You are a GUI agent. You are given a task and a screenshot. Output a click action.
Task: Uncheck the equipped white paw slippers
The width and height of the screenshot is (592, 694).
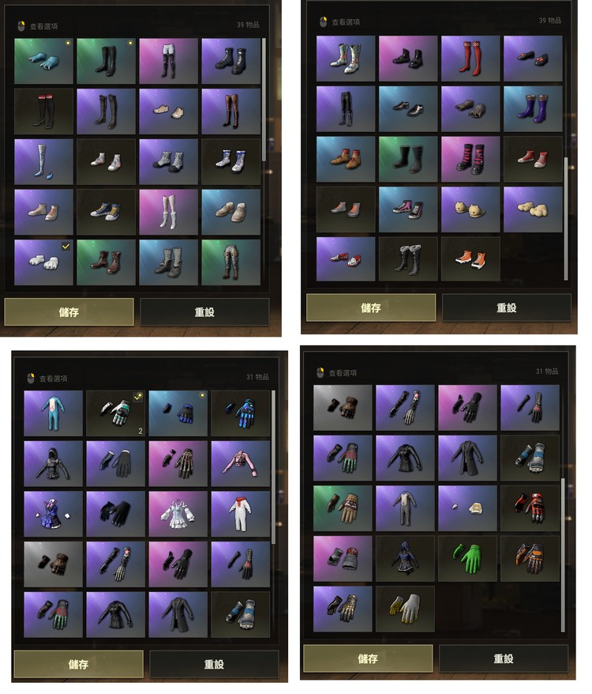point(43,262)
